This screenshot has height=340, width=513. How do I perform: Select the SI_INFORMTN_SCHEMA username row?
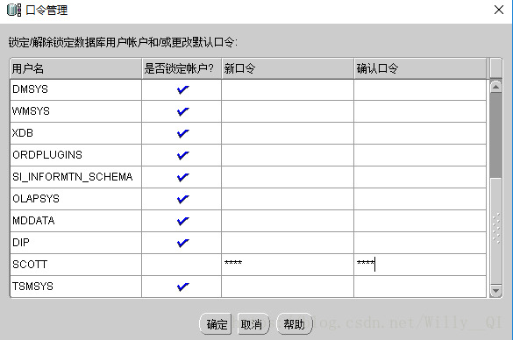76,177
